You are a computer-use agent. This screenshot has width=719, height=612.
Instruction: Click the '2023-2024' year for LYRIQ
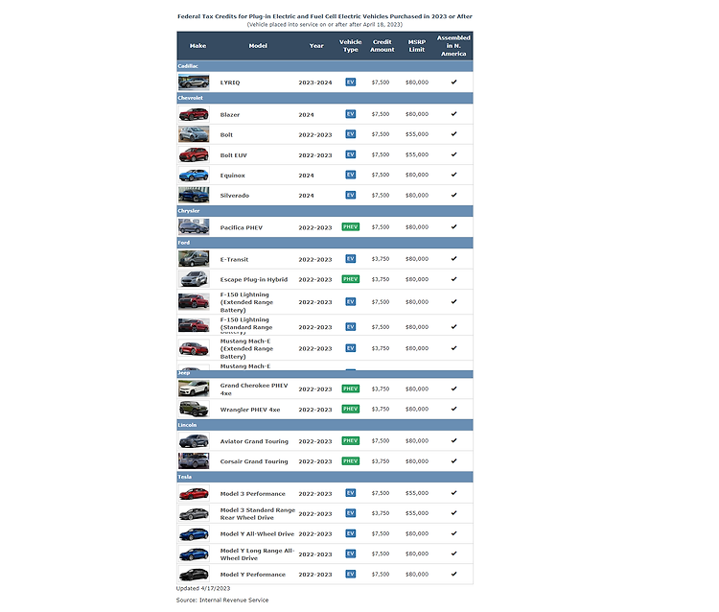pyautogui.click(x=315, y=82)
